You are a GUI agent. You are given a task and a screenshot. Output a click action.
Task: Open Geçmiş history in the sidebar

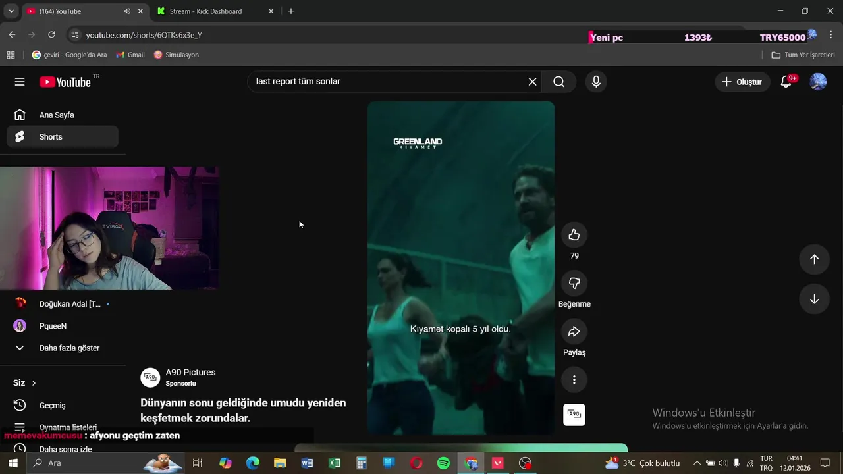pos(63,406)
